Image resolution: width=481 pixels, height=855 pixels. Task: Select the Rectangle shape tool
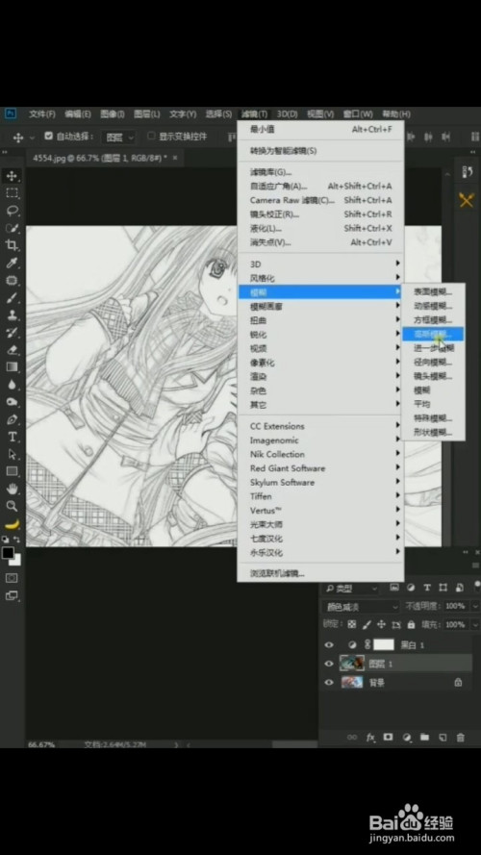12,471
